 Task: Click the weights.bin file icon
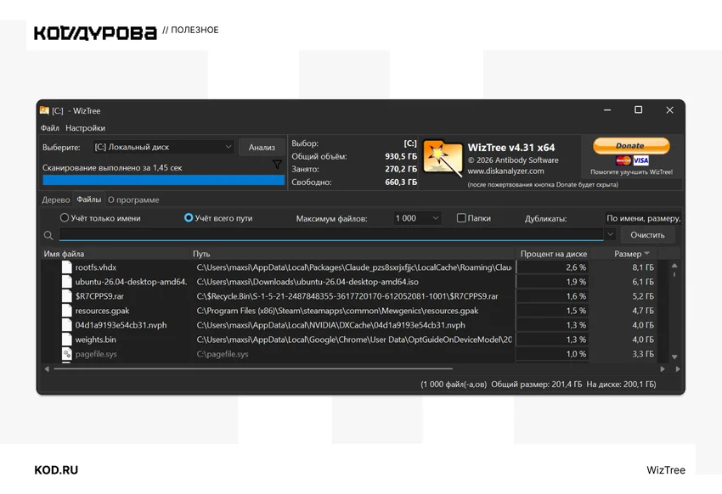[x=67, y=340]
